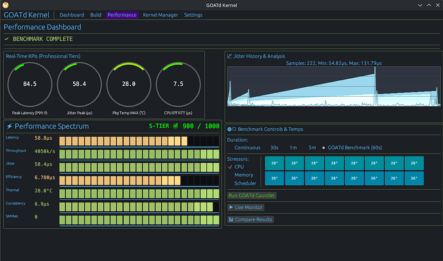The image size is (443, 261).
Task: Click the first 28° CPU core temperature tile
Action: (x=274, y=163)
